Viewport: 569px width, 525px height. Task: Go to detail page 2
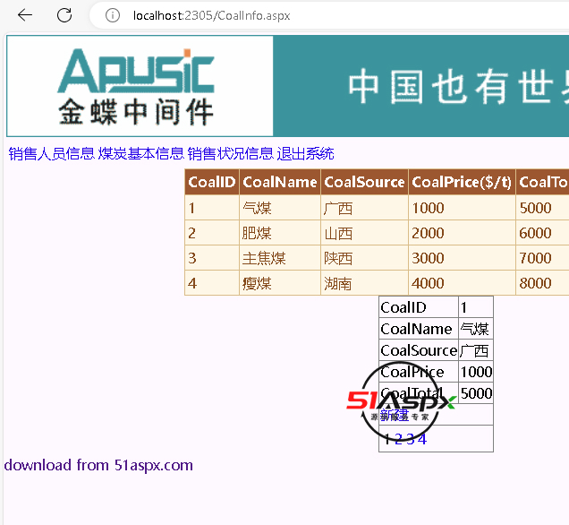pyautogui.click(x=398, y=439)
